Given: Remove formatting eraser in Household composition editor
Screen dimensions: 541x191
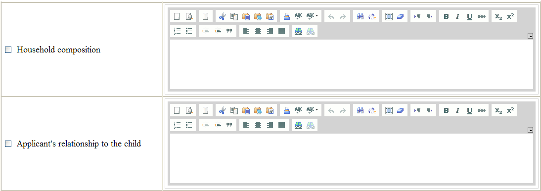Looking at the screenshot, I should (401, 16).
